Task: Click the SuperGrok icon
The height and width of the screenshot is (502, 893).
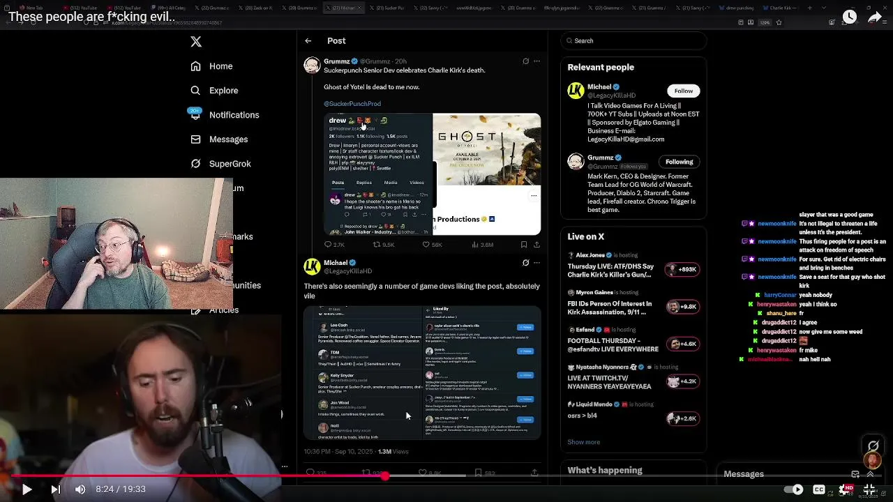Action: 195,164
